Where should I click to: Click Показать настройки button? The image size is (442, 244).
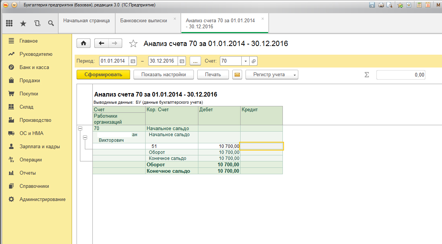tap(164, 75)
